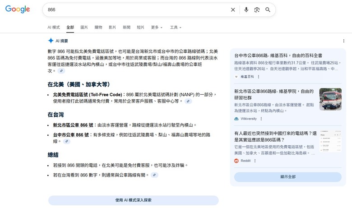Click the Reddit favicon
The image size is (352, 208).
pyautogui.click(x=236, y=161)
